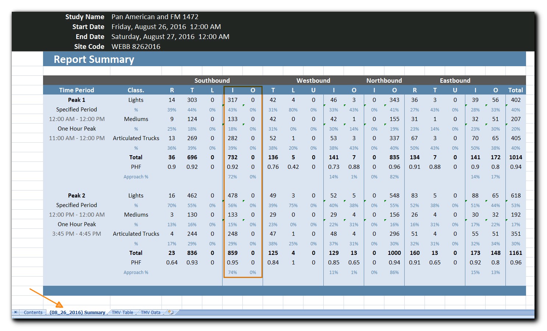Select the cell showing 317 with comment indicator
This screenshot has height=331, width=547.
[x=232, y=100]
